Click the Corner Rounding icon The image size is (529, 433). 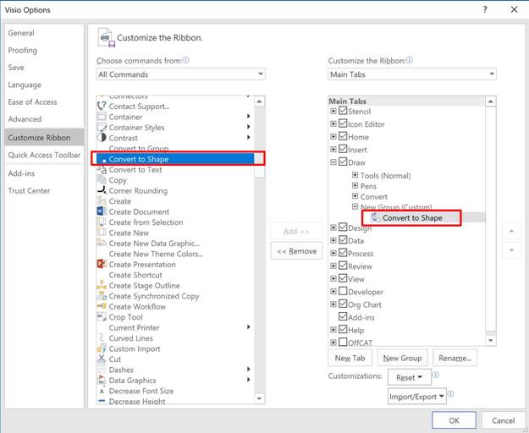tap(102, 190)
